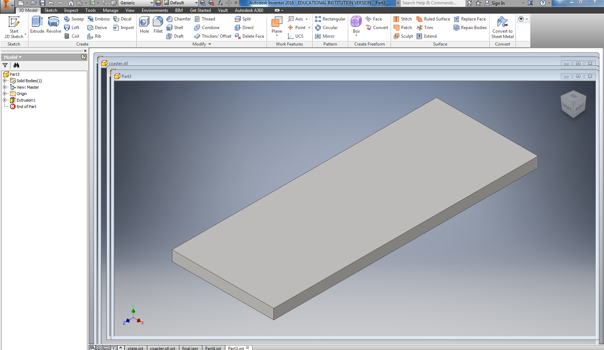The image size is (604, 350).
Task: Click the Save icon in quick access
Action: click(x=42, y=3)
